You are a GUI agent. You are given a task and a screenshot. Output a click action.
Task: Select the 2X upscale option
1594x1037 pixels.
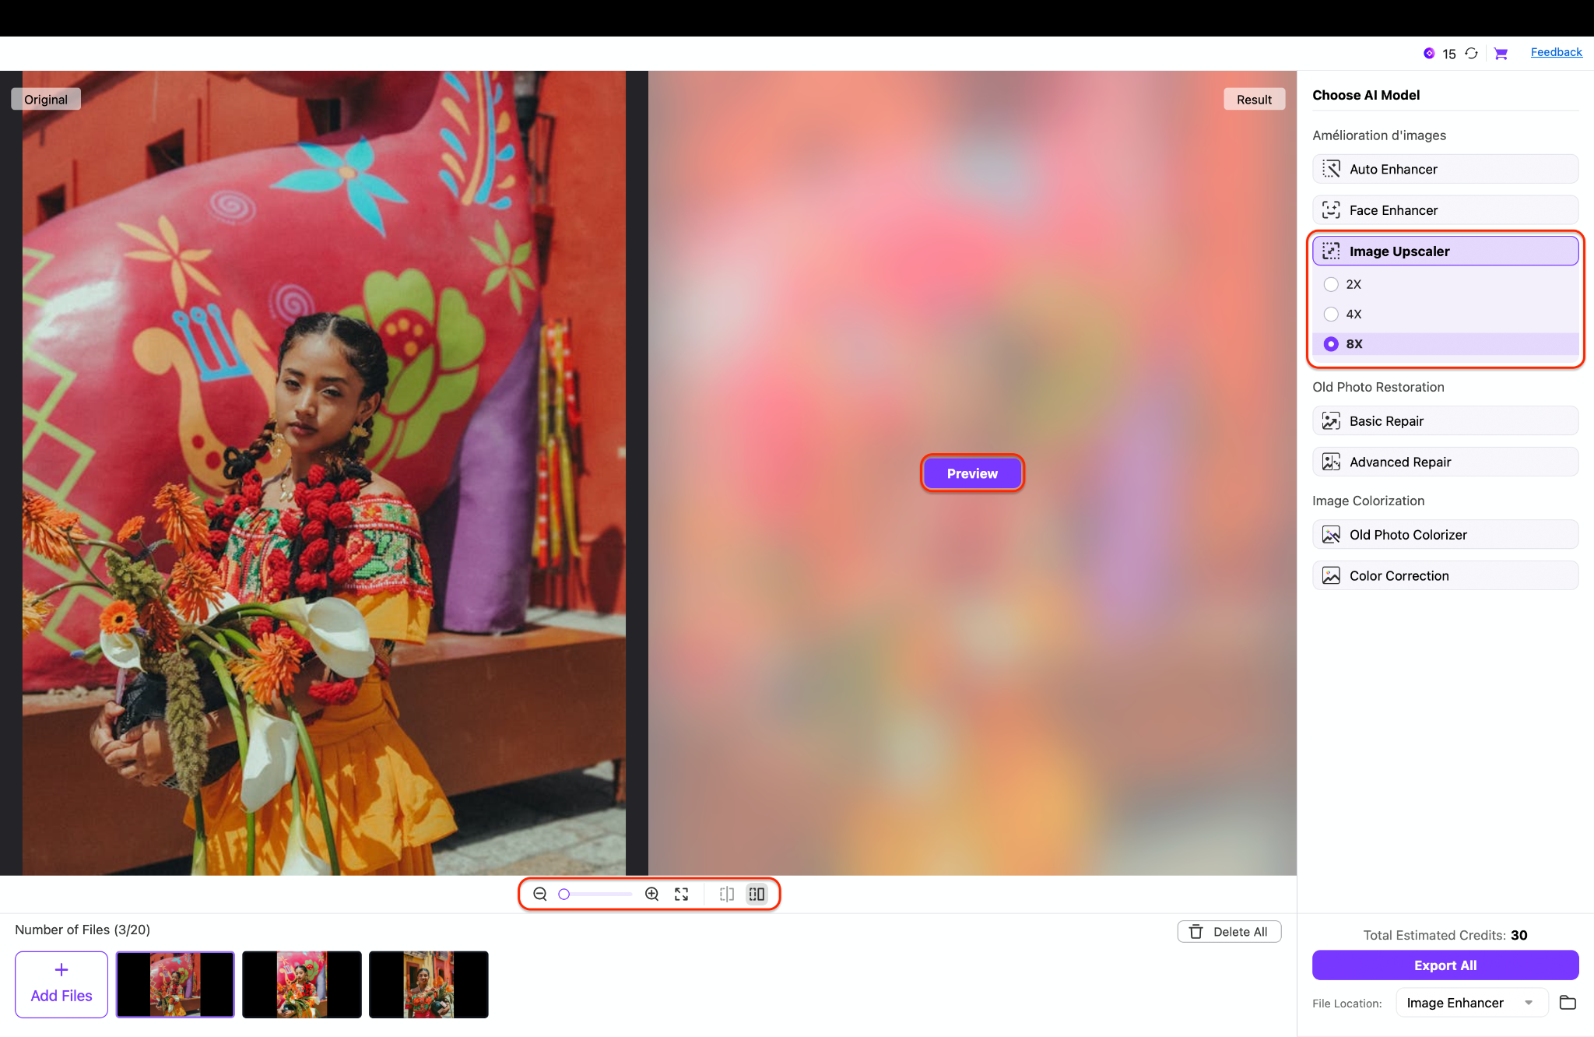(x=1331, y=284)
